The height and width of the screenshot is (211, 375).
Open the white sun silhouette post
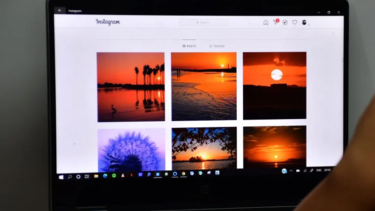275,86
